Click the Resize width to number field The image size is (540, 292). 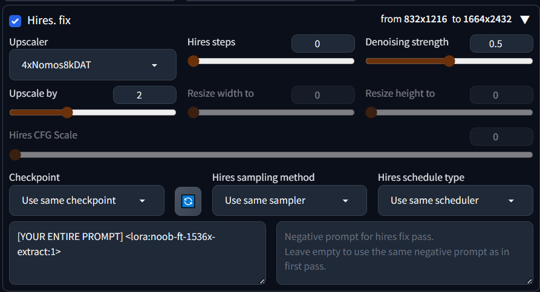[323, 95]
